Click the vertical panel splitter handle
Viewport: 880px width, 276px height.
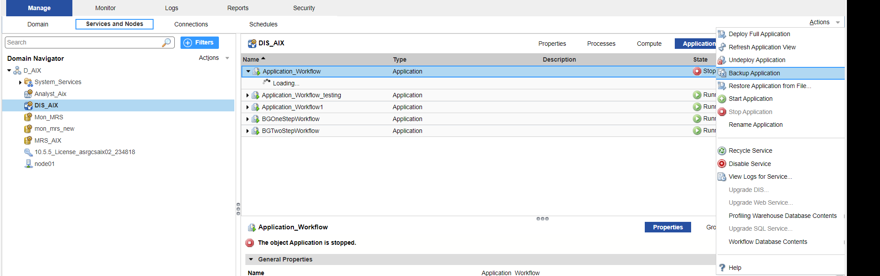(x=238, y=209)
